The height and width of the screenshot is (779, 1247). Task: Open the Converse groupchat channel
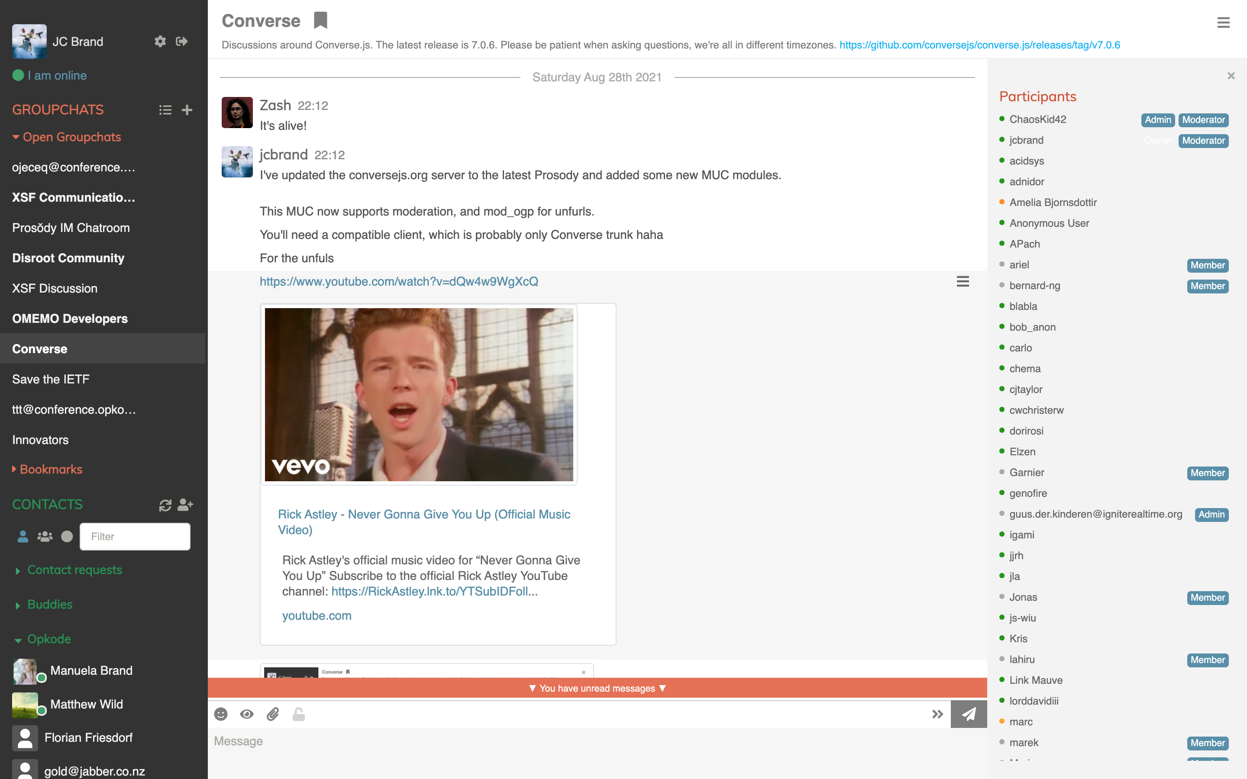[39, 348]
